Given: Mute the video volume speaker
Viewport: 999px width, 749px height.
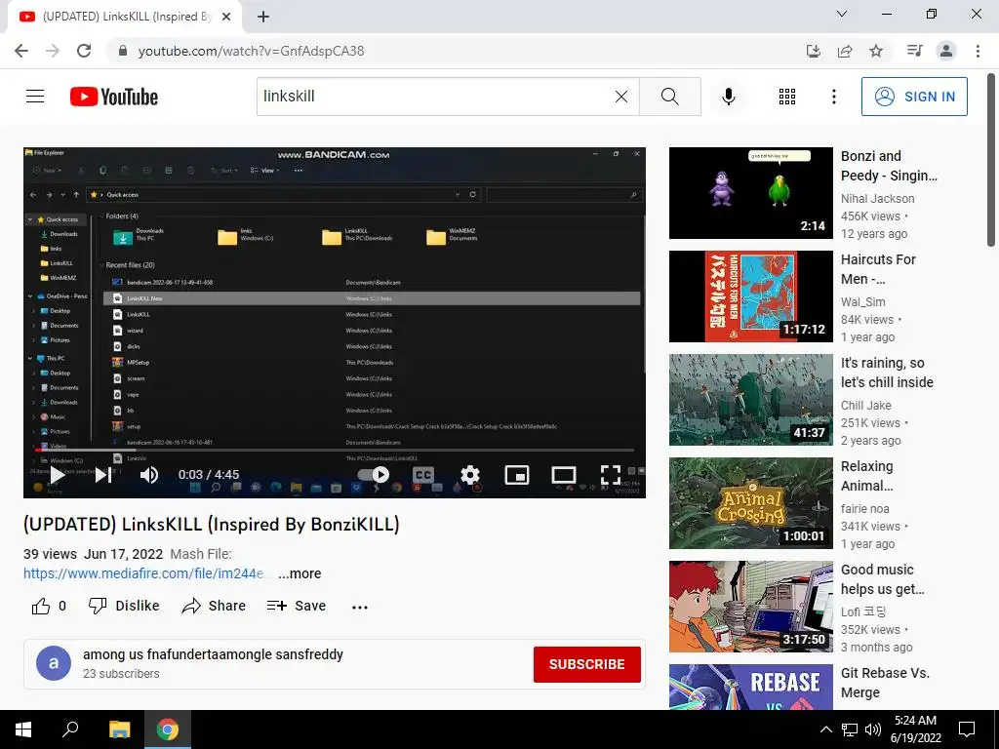Looking at the screenshot, I should [x=149, y=475].
